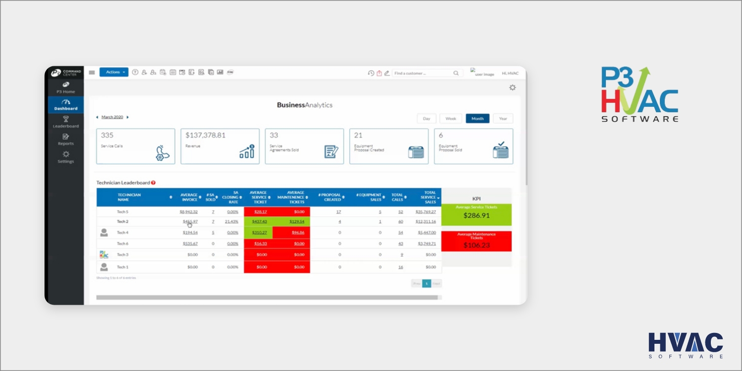Click Tech 2 green $437.43 cell

click(259, 222)
